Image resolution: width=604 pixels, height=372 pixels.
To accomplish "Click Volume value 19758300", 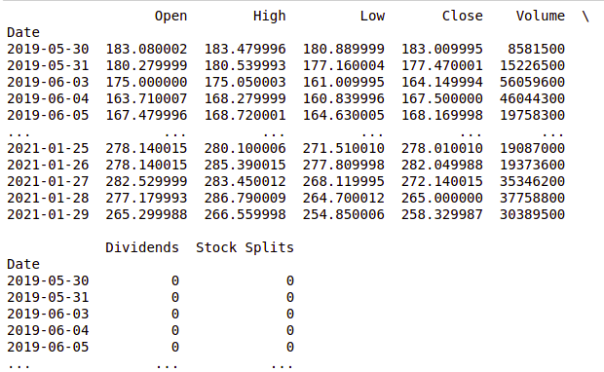I will 532,115.
